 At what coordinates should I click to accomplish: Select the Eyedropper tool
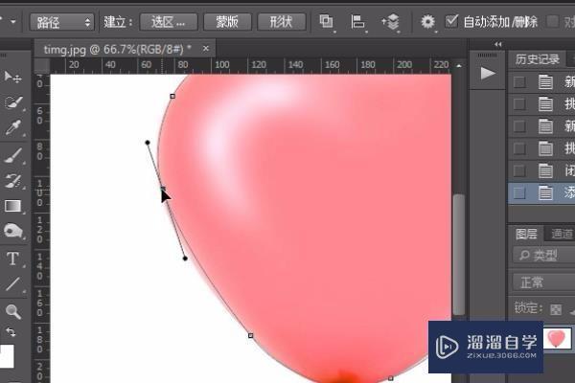coord(12,127)
